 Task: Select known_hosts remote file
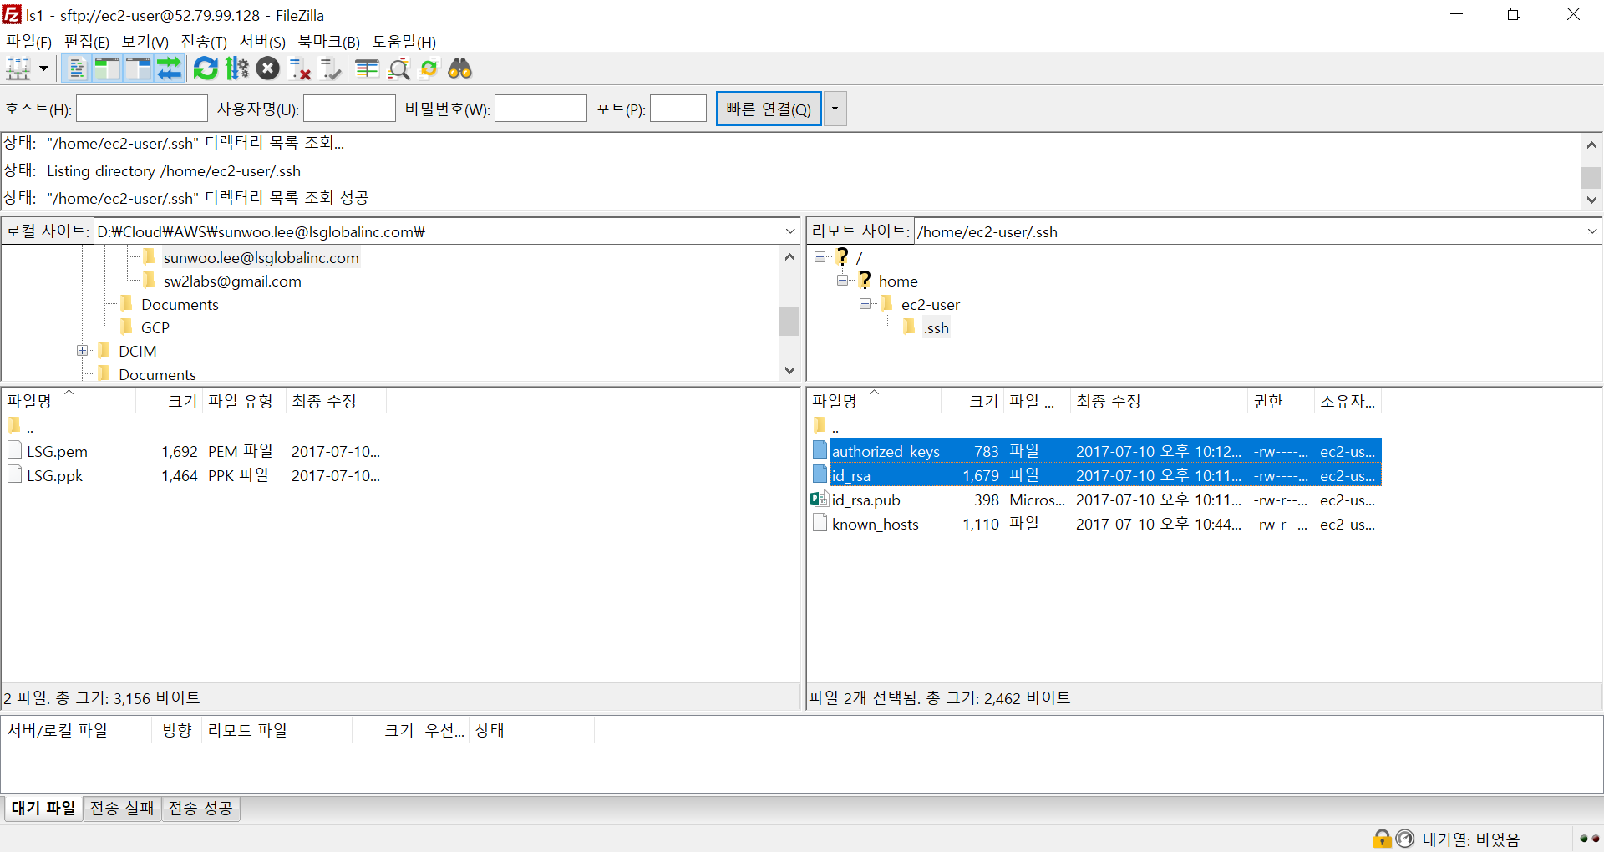tap(875, 525)
